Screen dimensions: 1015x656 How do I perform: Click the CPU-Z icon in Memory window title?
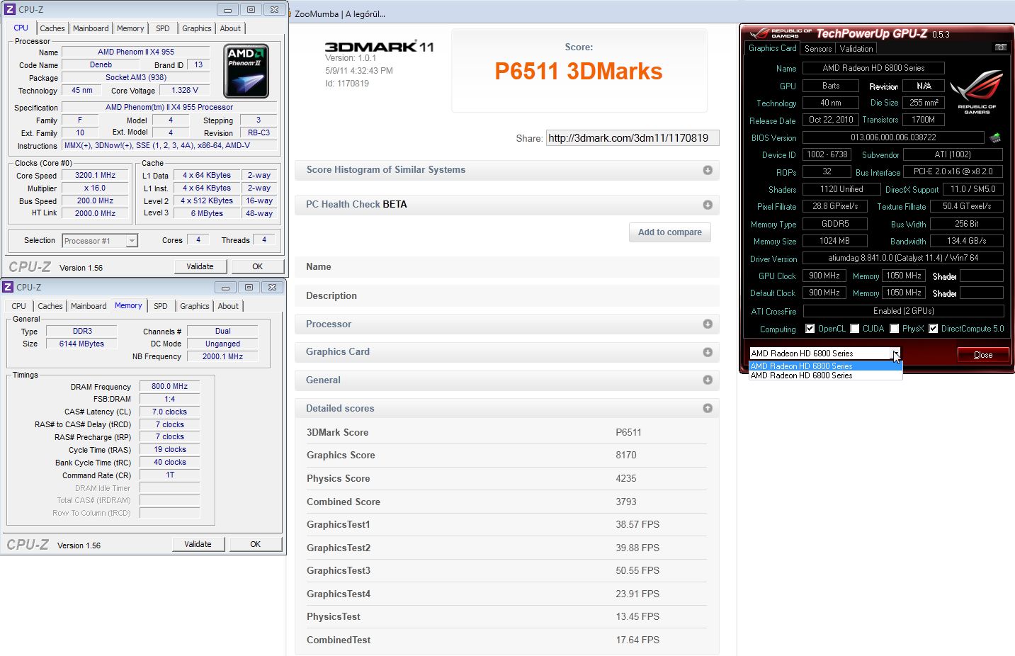[x=8, y=287]
